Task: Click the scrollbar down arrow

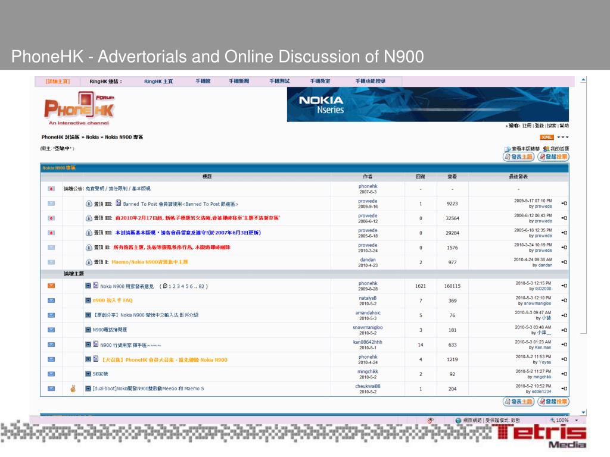Action: [583, 412]
